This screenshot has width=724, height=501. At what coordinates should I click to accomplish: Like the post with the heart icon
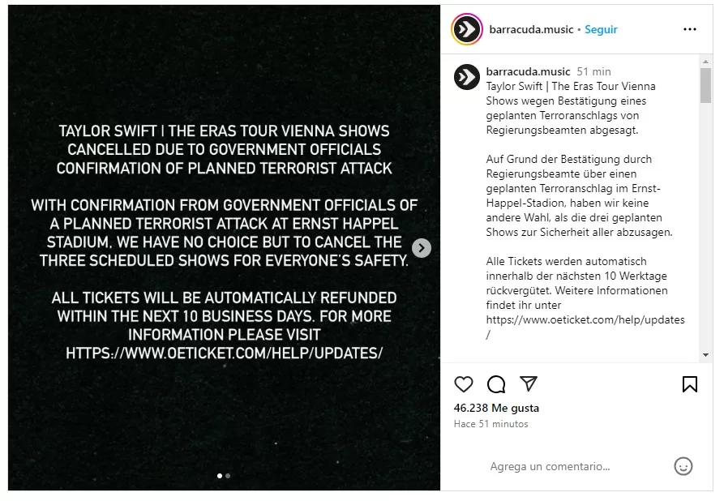[464, 384]
